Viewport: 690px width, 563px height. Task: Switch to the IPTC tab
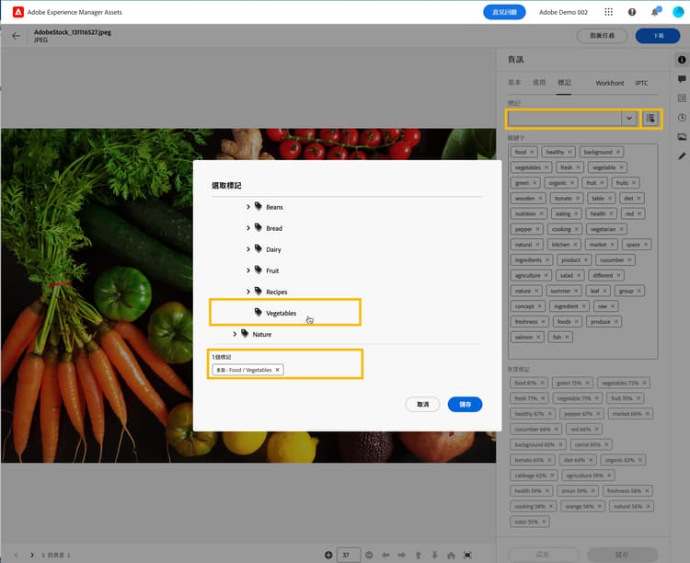tap(641, 83)
